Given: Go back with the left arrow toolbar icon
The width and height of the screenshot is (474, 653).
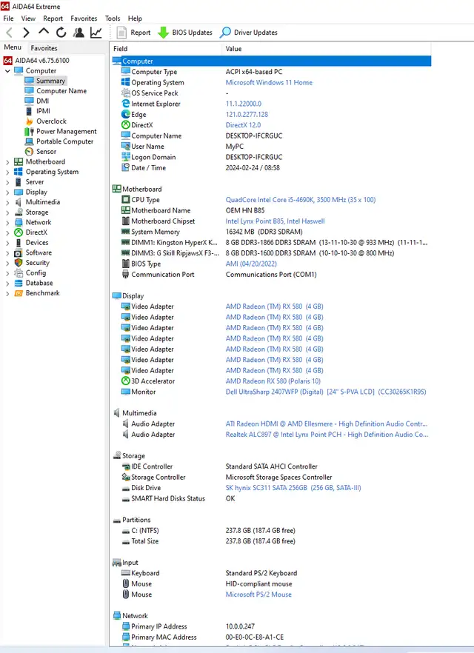Looking at the screenshot, I should tap(10, 33).
